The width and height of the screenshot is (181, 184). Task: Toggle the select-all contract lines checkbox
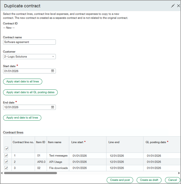point(7,148)
